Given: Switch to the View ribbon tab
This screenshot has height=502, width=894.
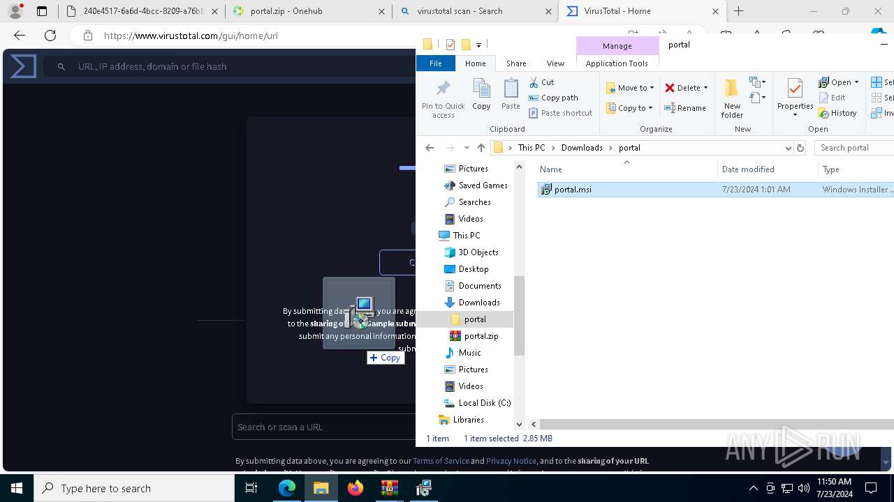Looking at the screenshot, I should click(555, 63).
